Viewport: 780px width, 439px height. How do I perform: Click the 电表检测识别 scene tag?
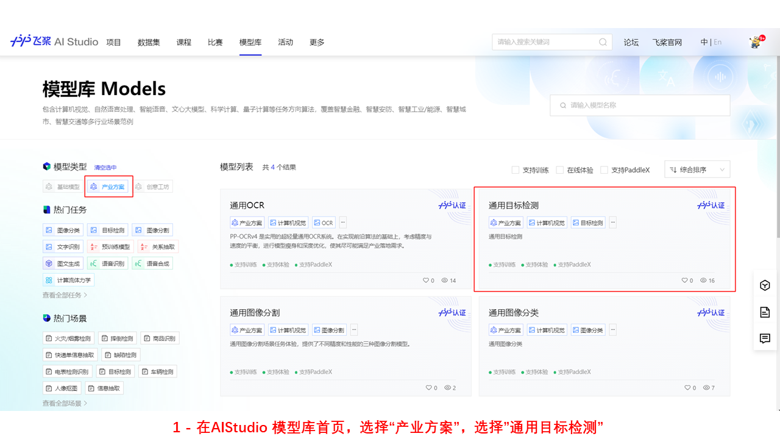[68, 371]
